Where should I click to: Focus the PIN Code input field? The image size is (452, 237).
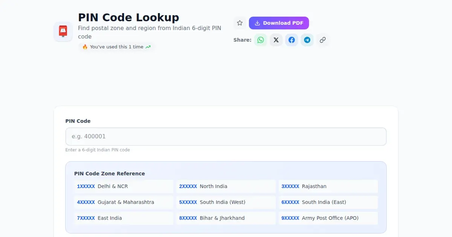pyautogui.click(x=226, y=137)
